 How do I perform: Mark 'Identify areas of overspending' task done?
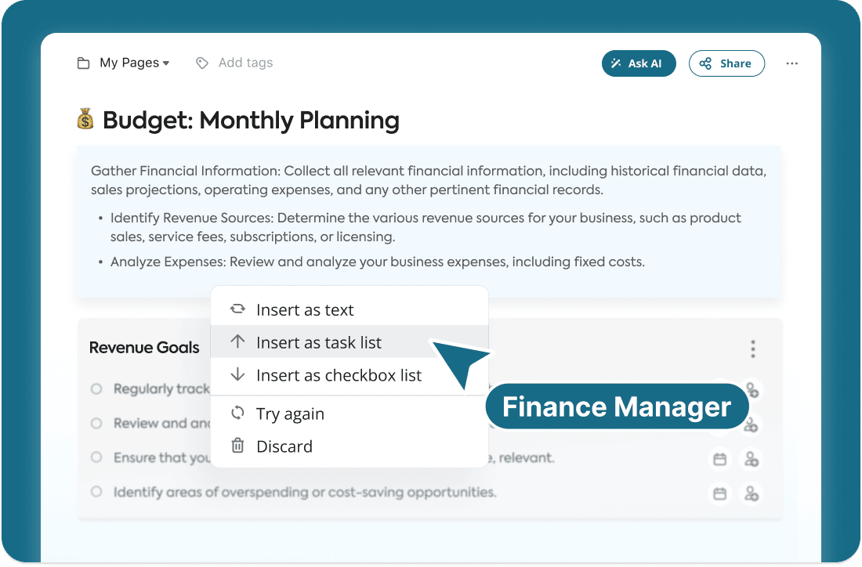96,492
